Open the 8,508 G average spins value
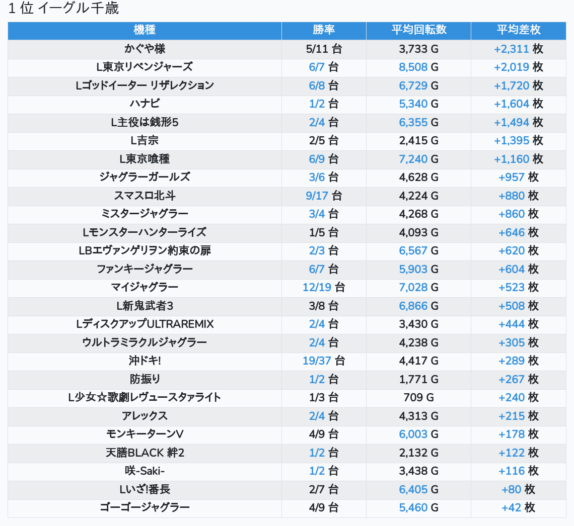This screenshot has width=574, height=526. coord(413,67)
